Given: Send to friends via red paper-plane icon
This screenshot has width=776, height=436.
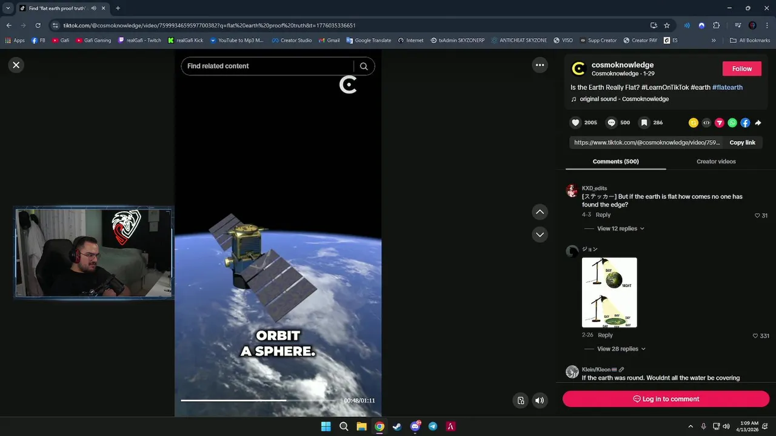Looking at the screenshot, I should point(720,123).
